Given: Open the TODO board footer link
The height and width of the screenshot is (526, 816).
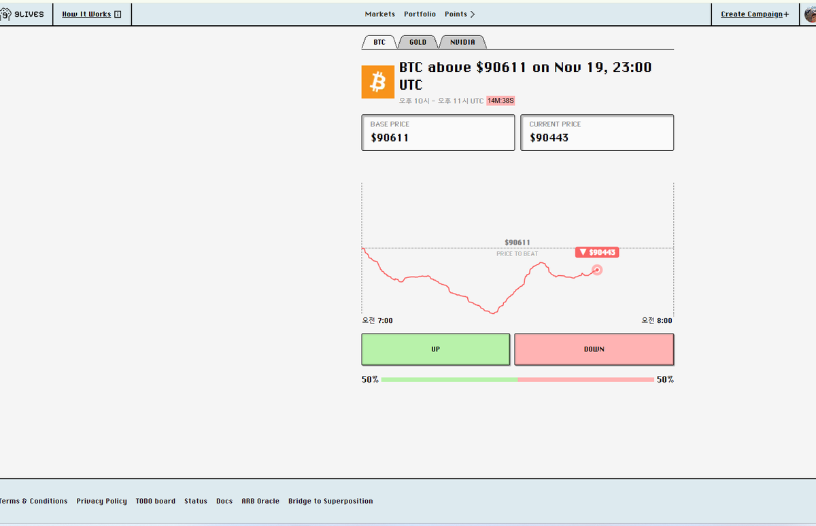Looking at the screenshot, I should [x=155, y=501].
